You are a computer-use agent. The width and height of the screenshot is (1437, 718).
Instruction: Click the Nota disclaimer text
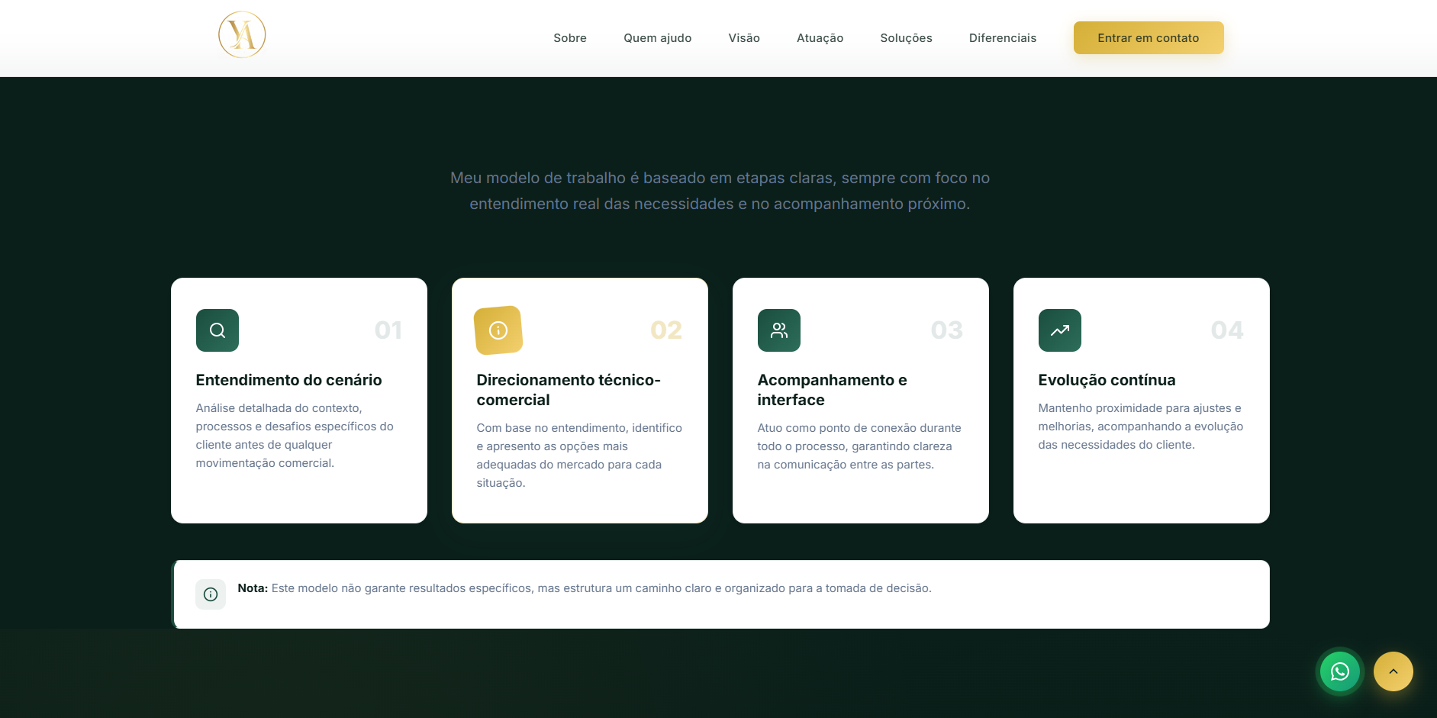[585, 588]
